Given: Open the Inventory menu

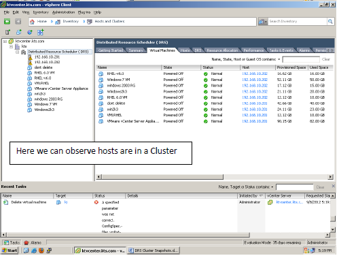Looking at the screenshot, I should pos(41,12).
